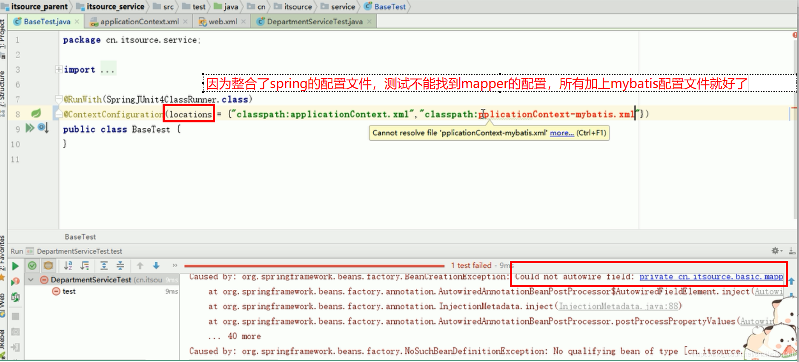The image size is (799, 362).
Task: Expand folded import statements
Action: click(x=59, y=69)
